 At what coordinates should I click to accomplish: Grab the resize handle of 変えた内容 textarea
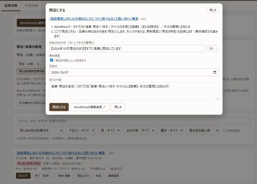(x=217, y=99)
